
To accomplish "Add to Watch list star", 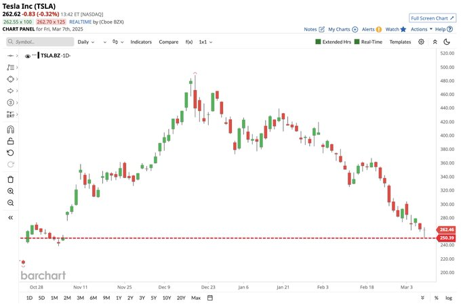I will tap(403, 29).
